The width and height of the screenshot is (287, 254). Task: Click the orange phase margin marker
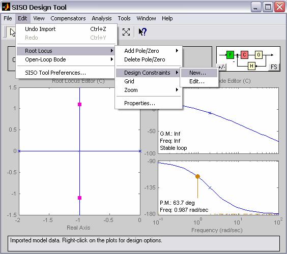[197, 176]
